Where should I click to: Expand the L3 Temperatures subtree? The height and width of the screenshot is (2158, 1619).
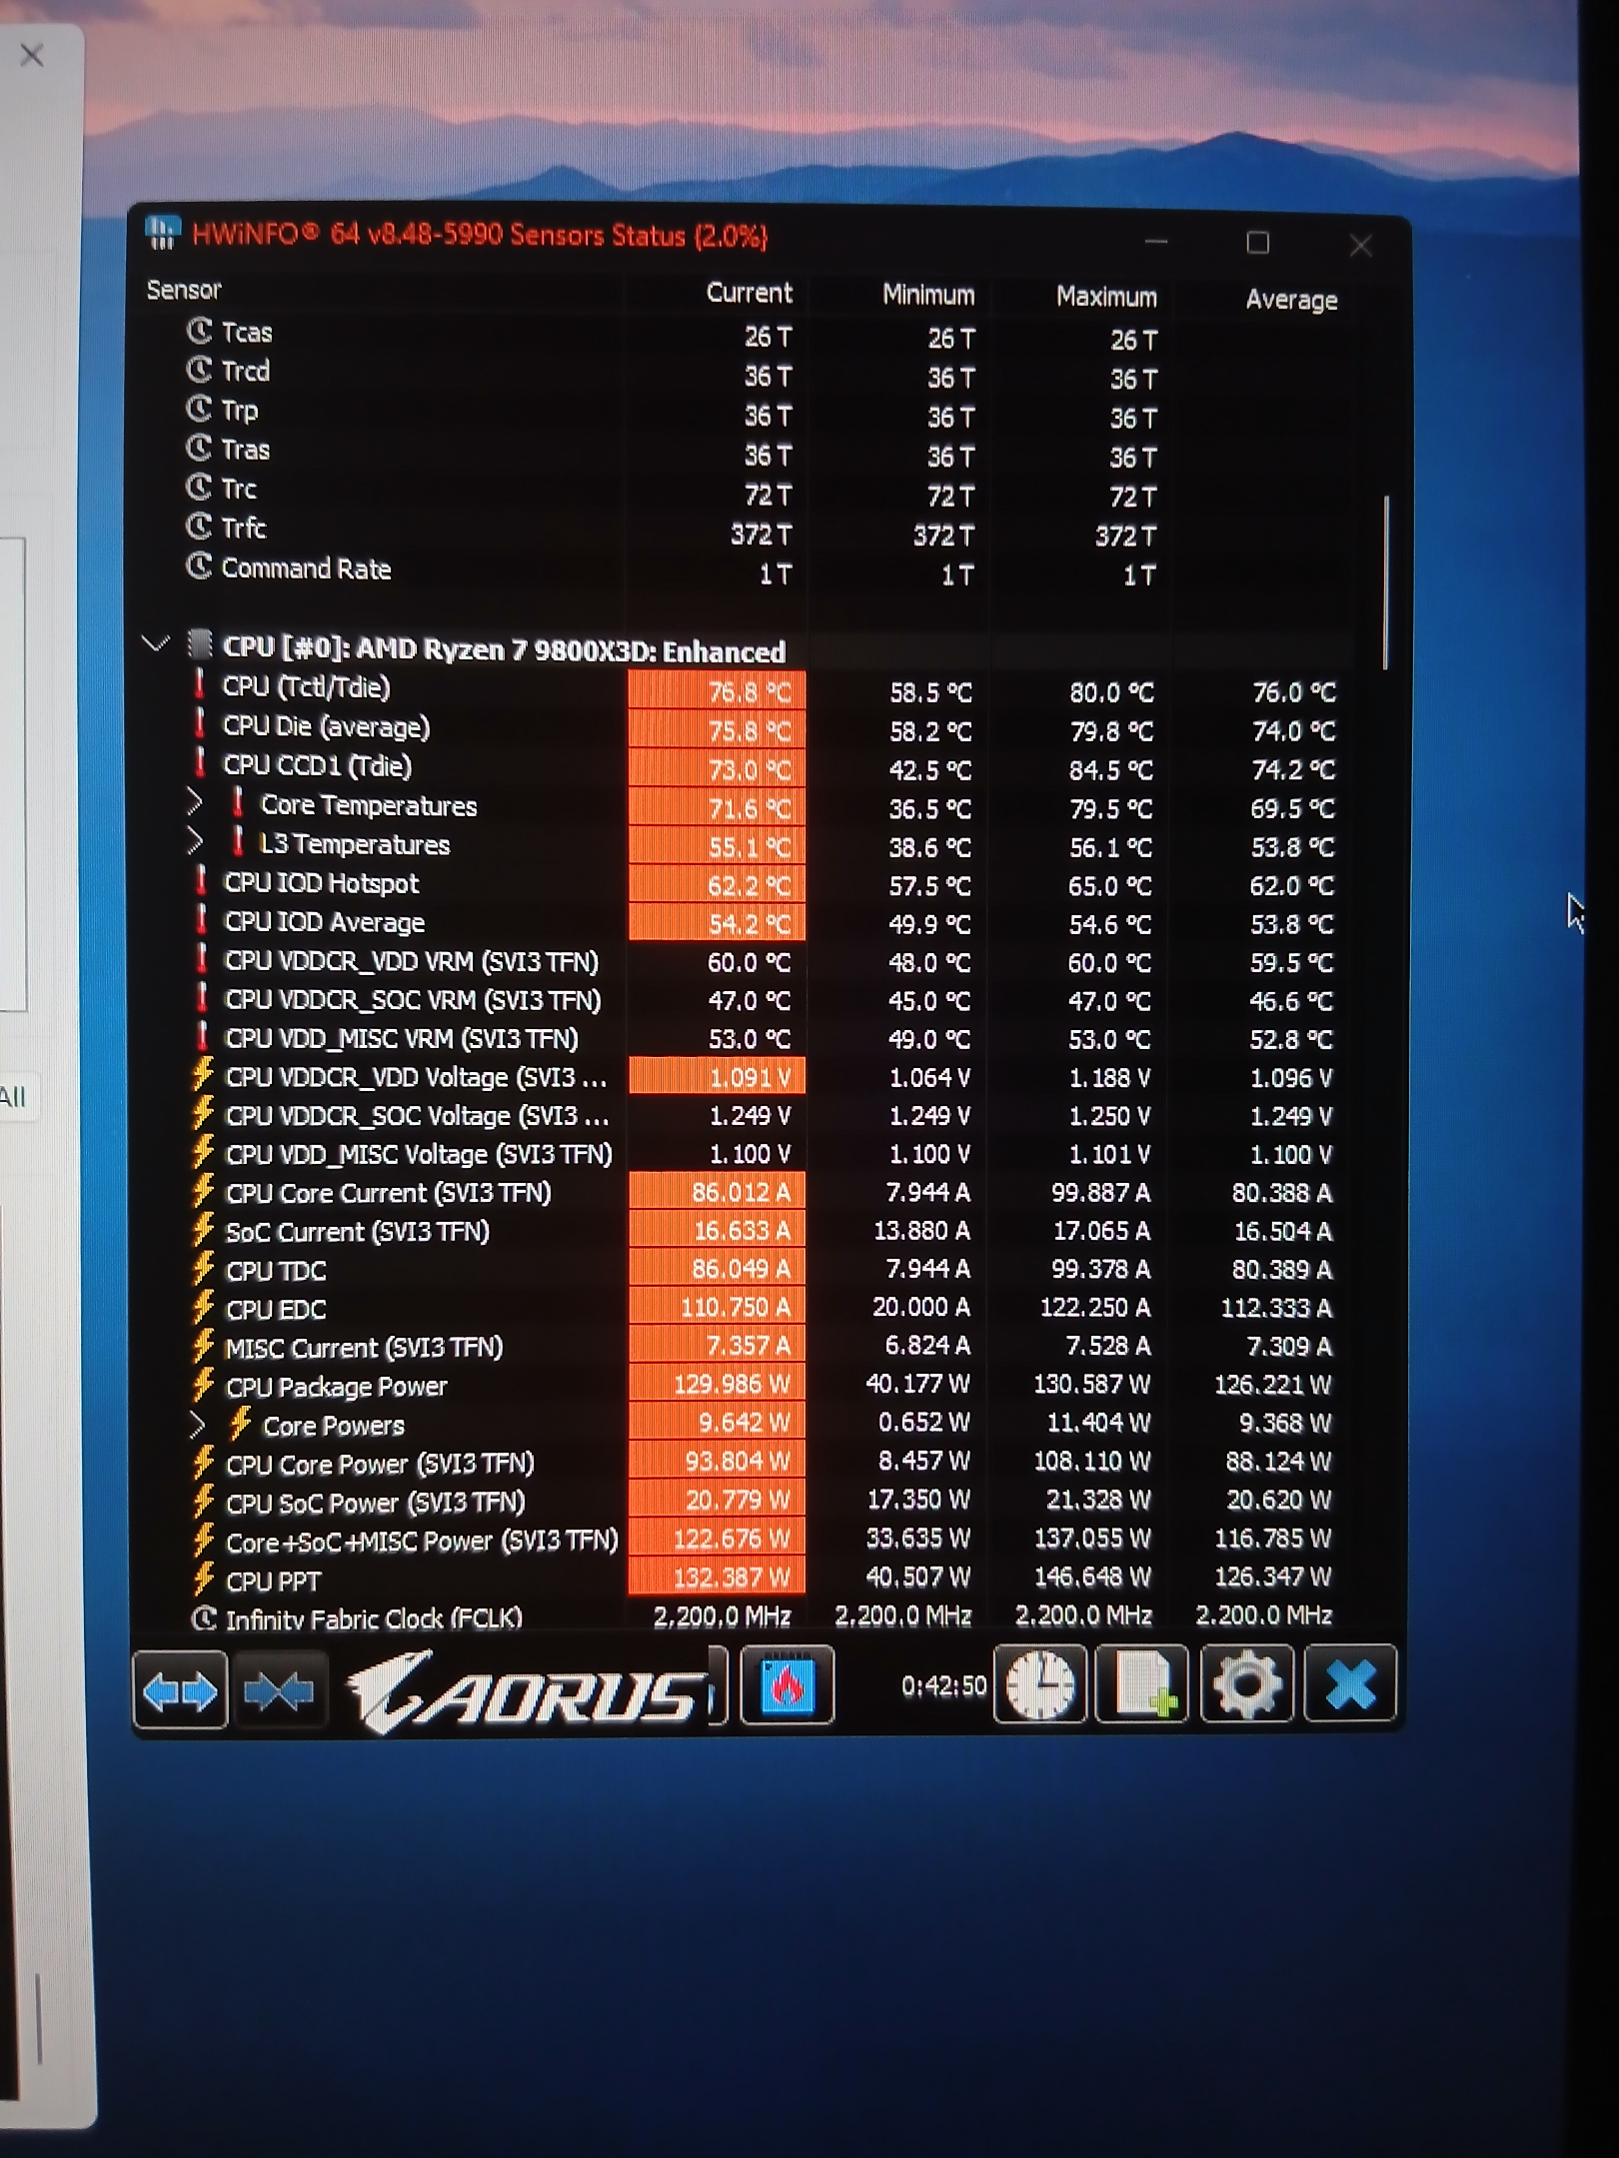coord(195,841)
